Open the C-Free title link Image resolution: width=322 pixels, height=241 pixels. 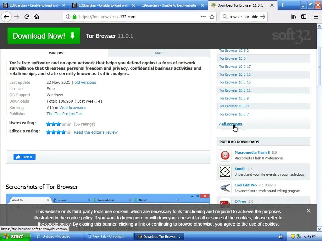point(240,201)
